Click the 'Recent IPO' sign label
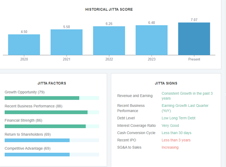226x167 pixels. point(126,140)
